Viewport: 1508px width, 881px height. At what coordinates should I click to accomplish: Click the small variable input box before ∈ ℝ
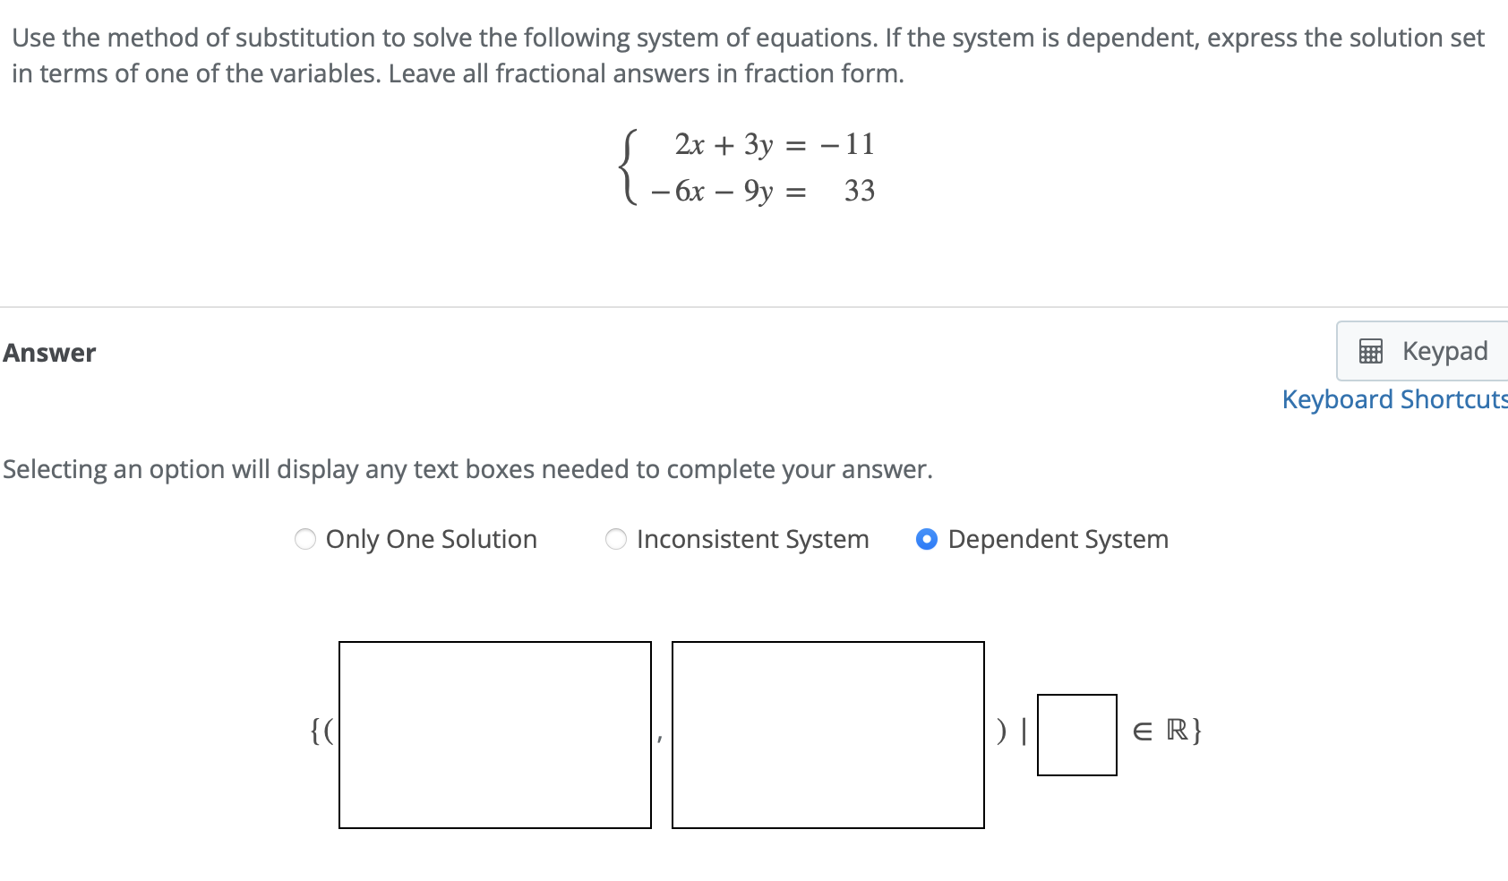coord(1076,734)
